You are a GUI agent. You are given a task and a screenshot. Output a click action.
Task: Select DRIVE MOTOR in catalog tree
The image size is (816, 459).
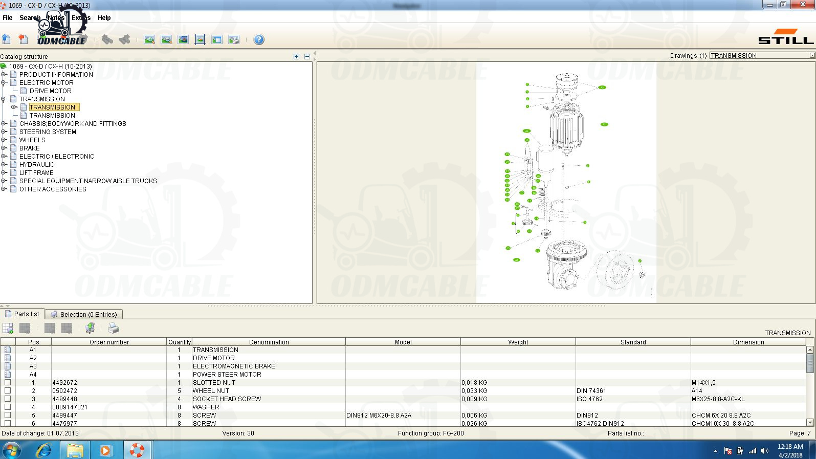50,91
